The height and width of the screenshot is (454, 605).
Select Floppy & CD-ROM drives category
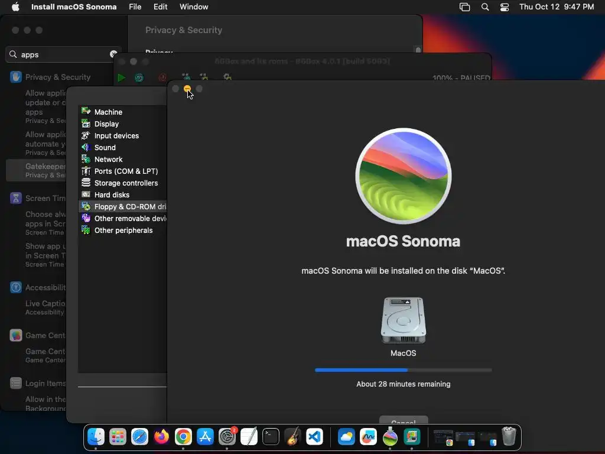(123, 206)
